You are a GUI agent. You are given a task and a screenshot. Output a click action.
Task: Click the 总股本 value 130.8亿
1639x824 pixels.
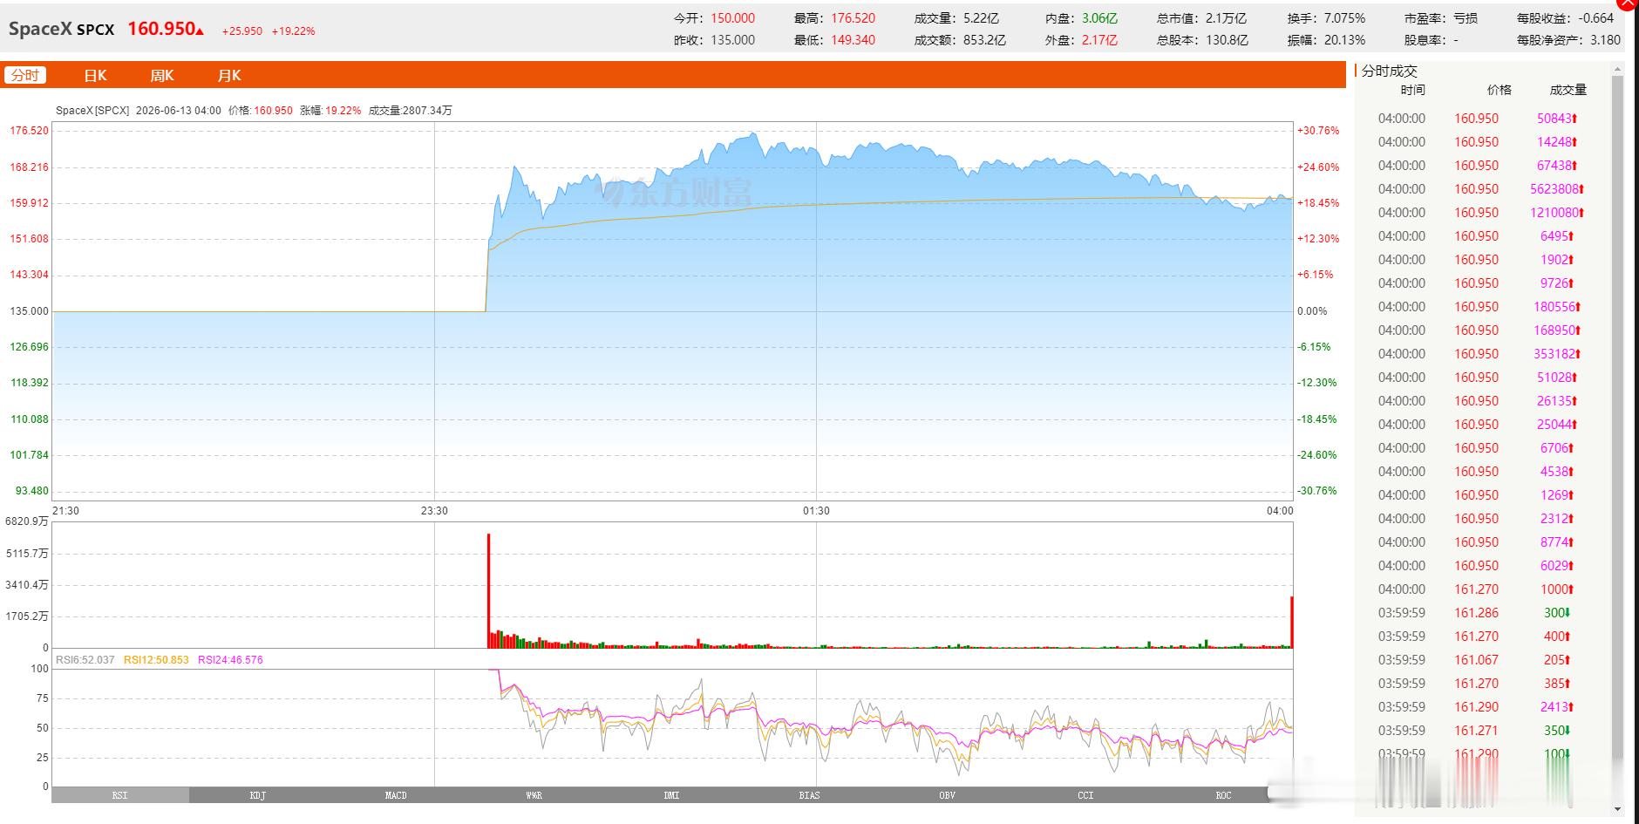(1228, 40)
